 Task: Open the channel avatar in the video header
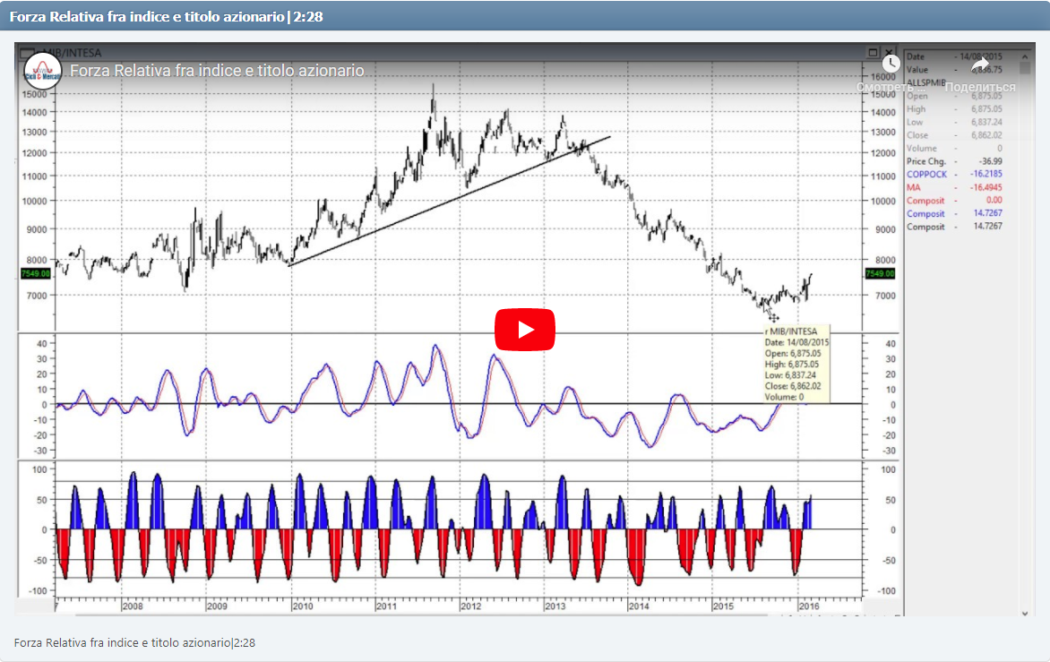42,71
